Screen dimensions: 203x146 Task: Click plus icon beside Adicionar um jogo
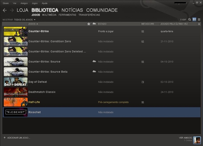pyautogui.click(x=5, y=138)
